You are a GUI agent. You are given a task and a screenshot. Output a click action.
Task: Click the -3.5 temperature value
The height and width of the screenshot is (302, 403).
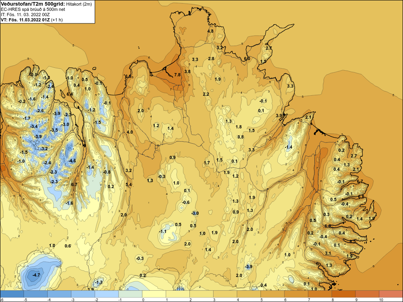point(54,130)
